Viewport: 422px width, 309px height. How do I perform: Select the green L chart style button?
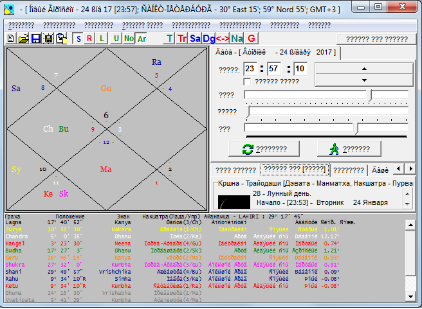click(102, 39)
